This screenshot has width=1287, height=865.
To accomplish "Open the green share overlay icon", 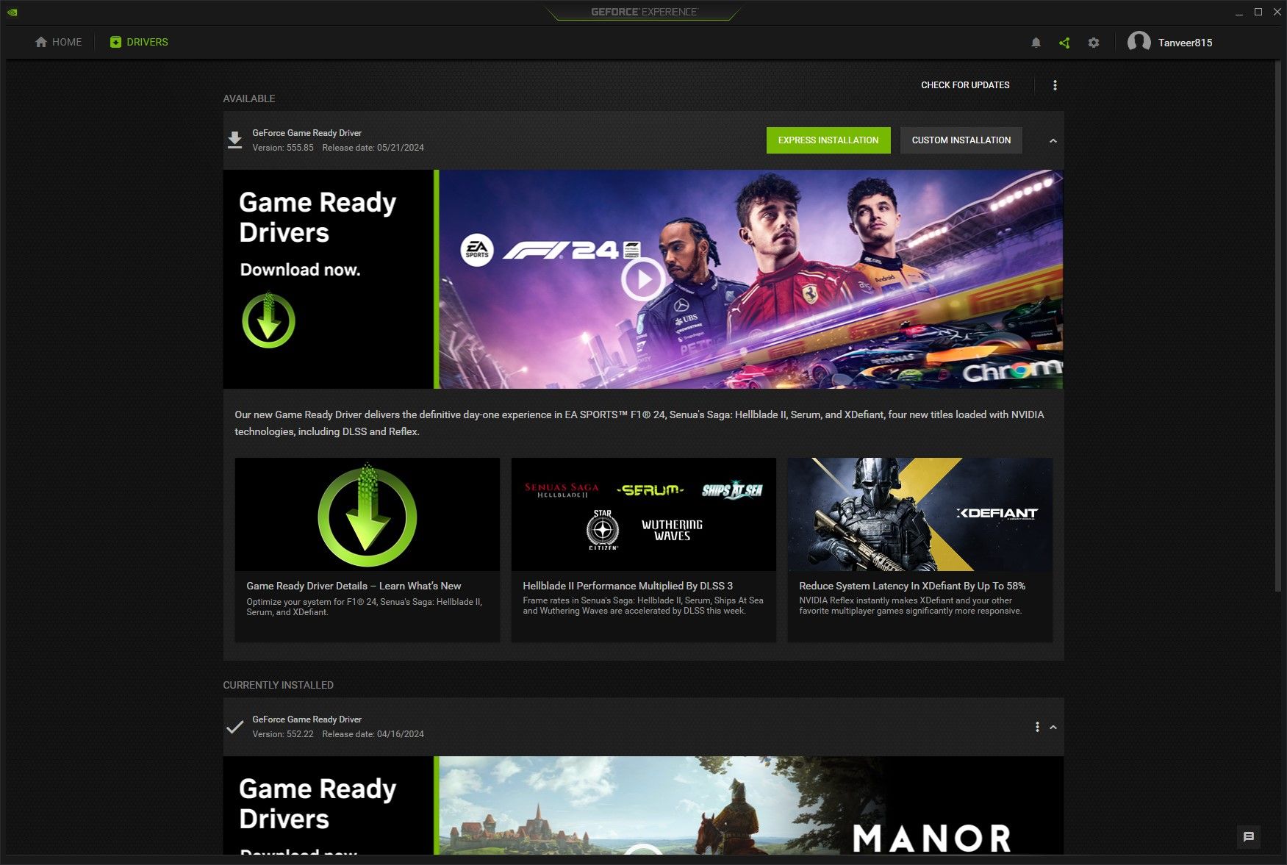I will click(x=1064, y=43).
